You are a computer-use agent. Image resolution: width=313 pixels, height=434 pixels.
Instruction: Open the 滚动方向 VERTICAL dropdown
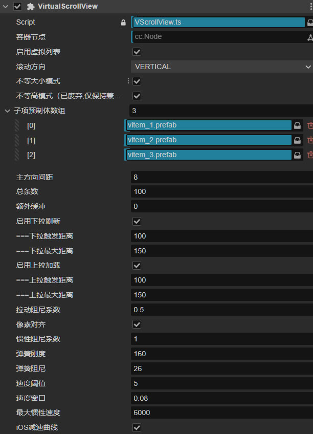(222, 67)
